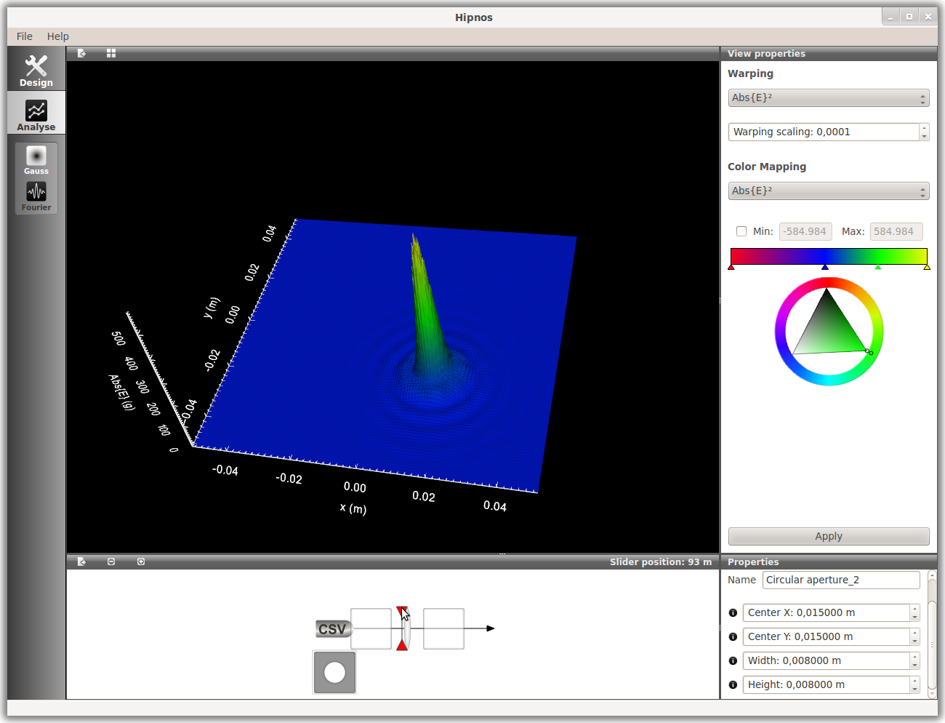The height and width of the screenshot is (723, 945).
Task: Zoom in pipeline with plus icon
Action: [x=141, y=562]
